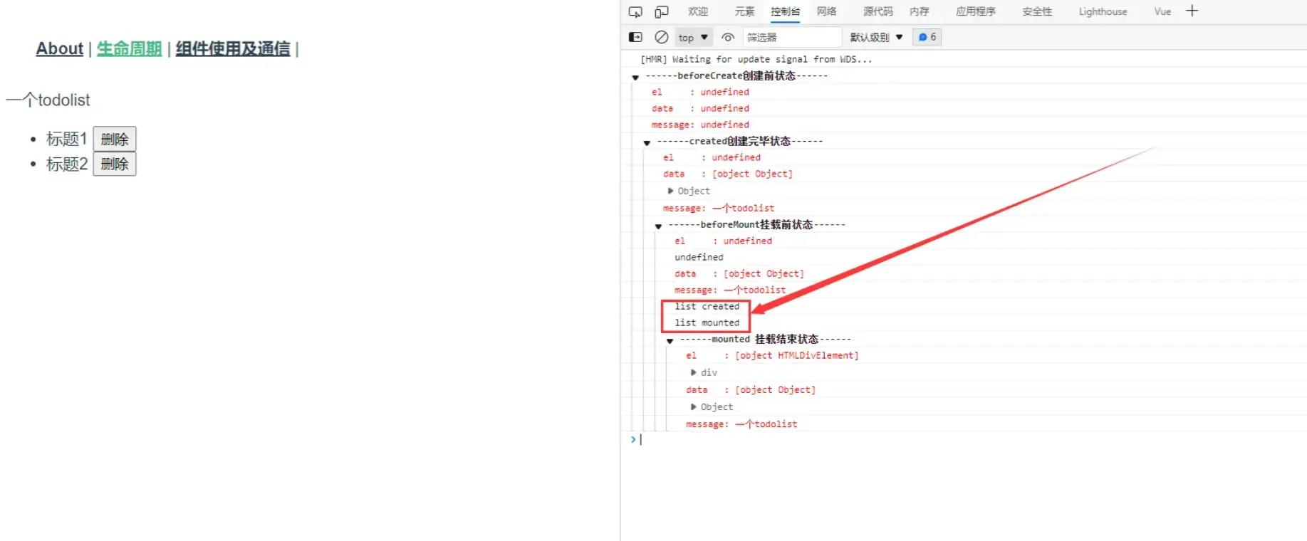Viewport: 1307px width, 541px height.
Task: Collapse the beforeCreate创建前状态 group
Action: [635, 77]
